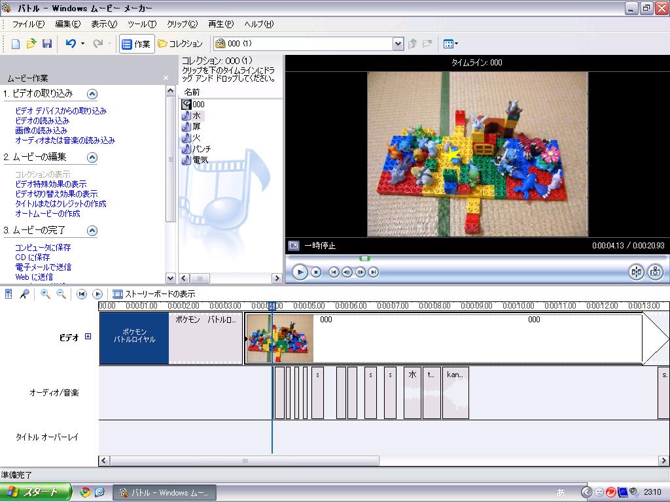Open the 編集 menu
670x502 pixels.
point(68,24)
